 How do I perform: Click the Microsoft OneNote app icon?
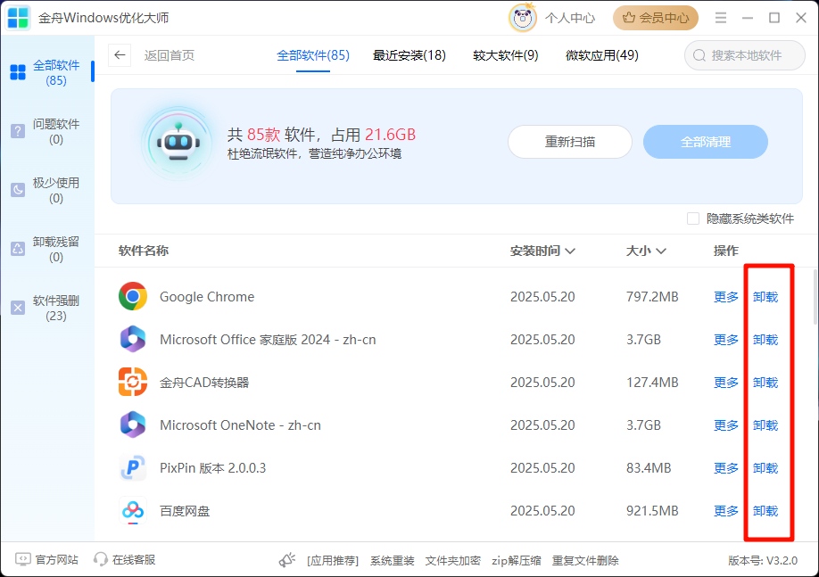pyautogui.click(x=133, y=425)
